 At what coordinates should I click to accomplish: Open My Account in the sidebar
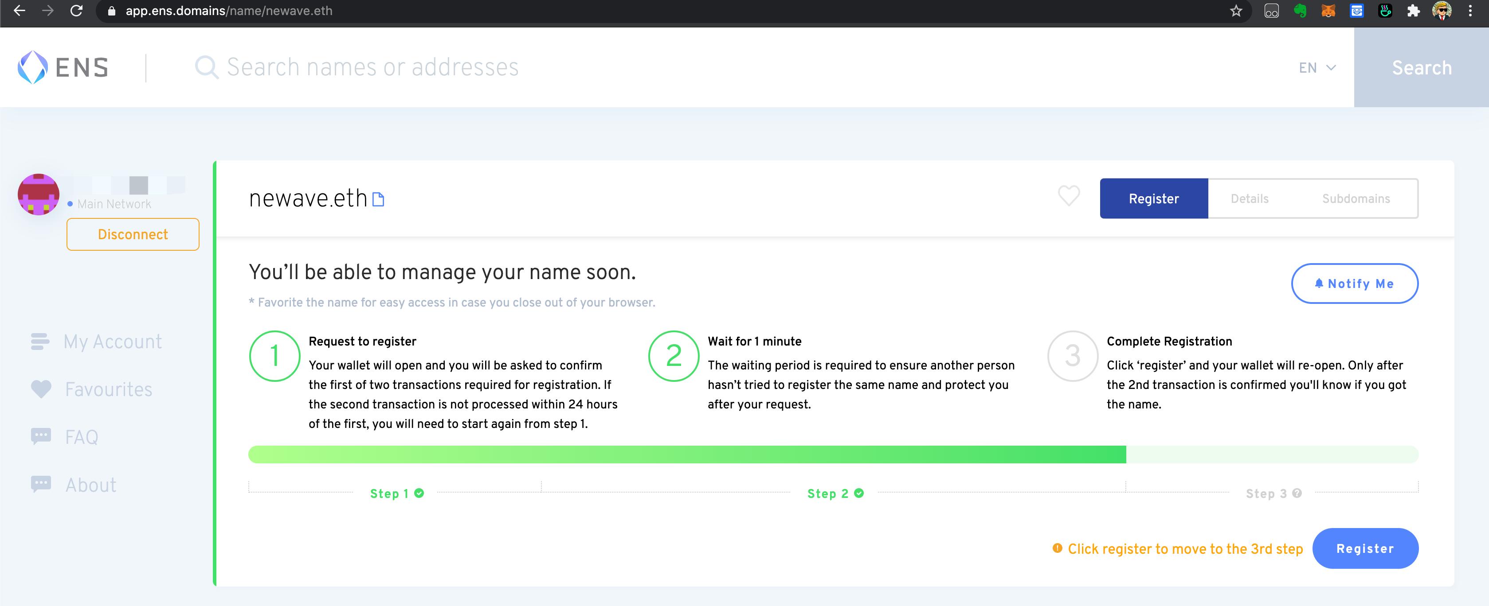[x=112, y=342]
